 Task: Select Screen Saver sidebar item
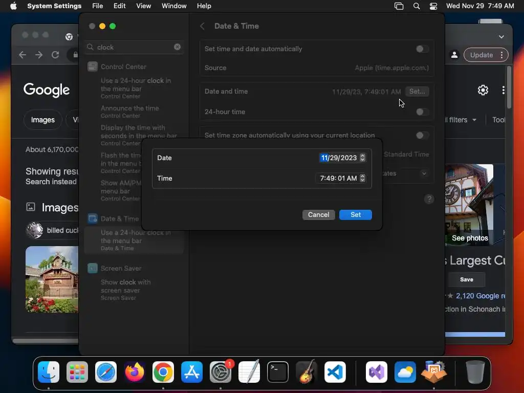[x=121, y=268]
